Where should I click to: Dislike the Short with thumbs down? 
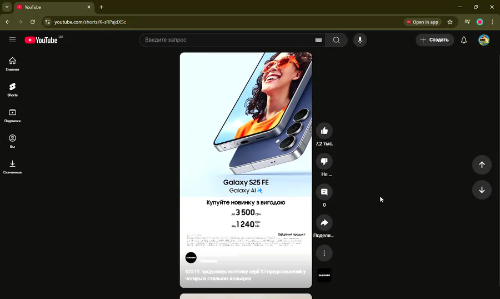[x=324, y=162]
